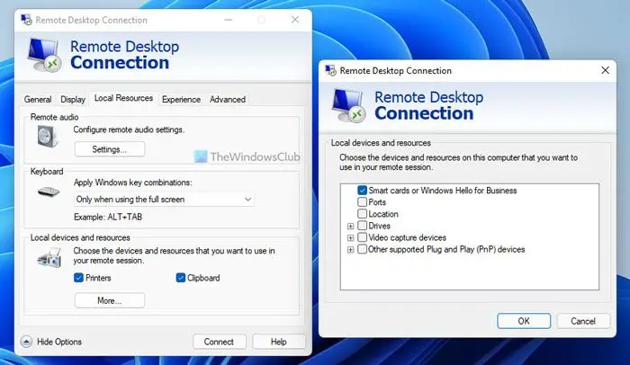This screenshot has width=630, height=365.
Task: Click 'Configure remote audio settings.' text
Action: 129,129
